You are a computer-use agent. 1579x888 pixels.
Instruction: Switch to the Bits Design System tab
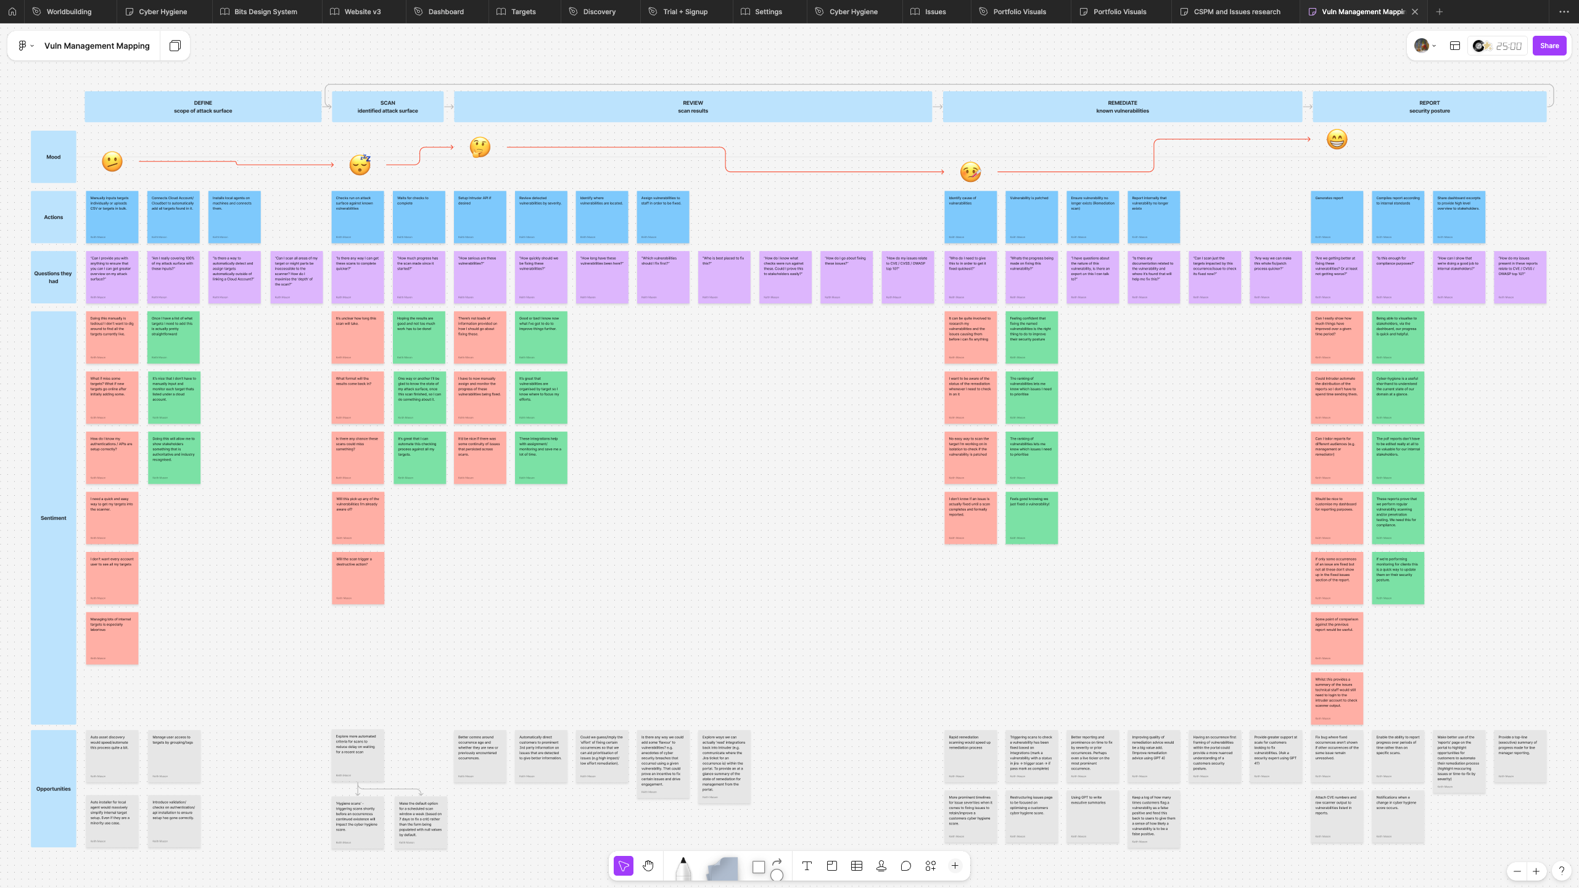266,12
